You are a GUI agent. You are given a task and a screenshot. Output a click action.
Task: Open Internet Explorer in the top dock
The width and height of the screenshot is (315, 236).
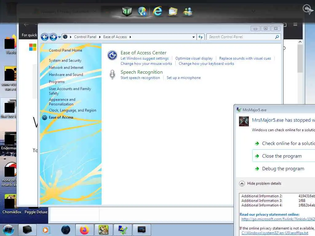[x=157, y=11]
